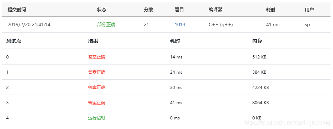333x129 pixels.
Task: Click test point number 1
Action: tap(7, 72)
